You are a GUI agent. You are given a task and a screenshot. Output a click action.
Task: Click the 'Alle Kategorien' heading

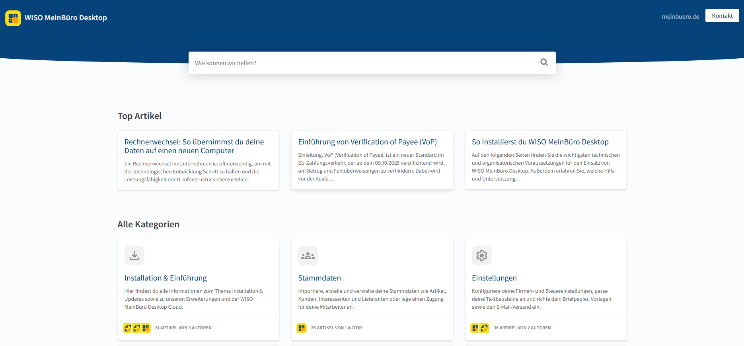[x=148, y=224]
